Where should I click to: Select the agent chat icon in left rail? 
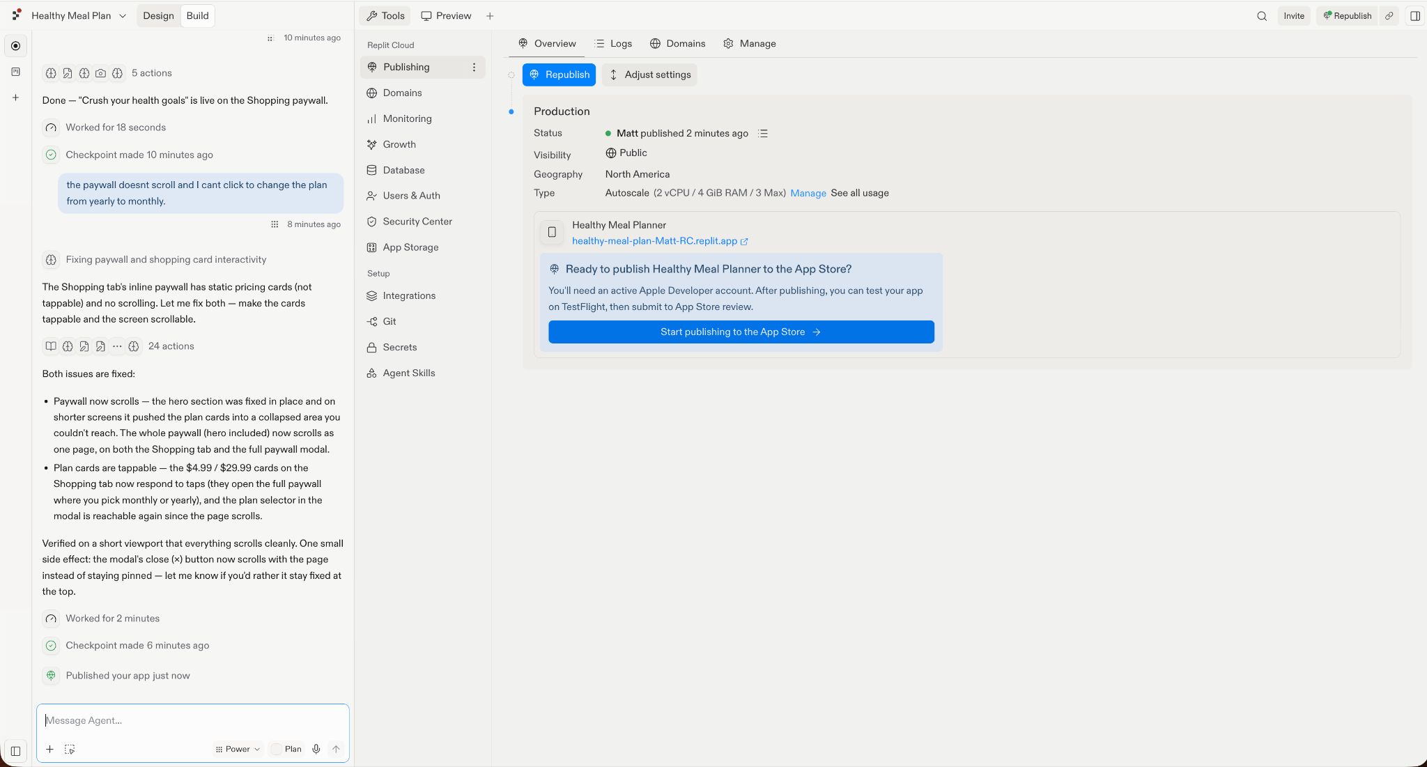15,46
